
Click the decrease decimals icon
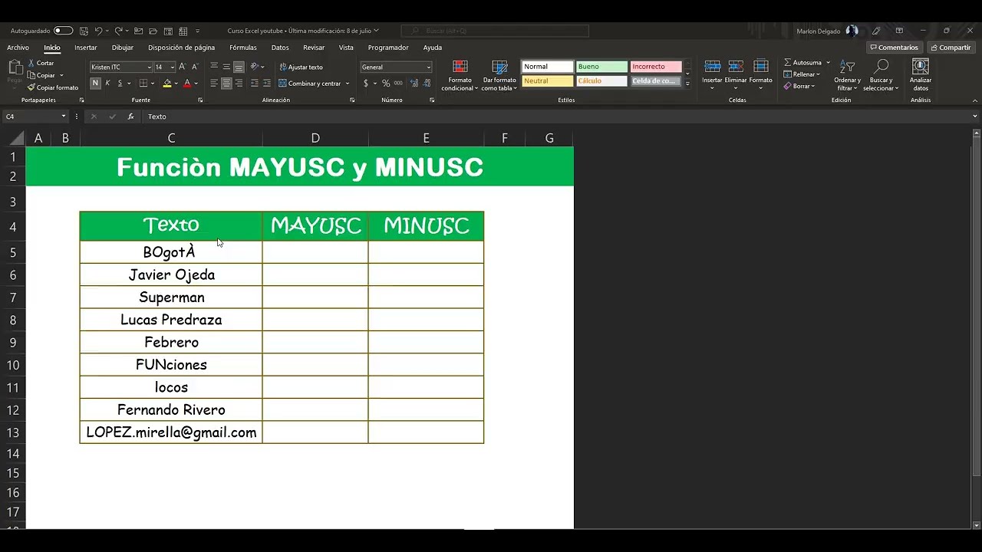(x=427, y=83)
